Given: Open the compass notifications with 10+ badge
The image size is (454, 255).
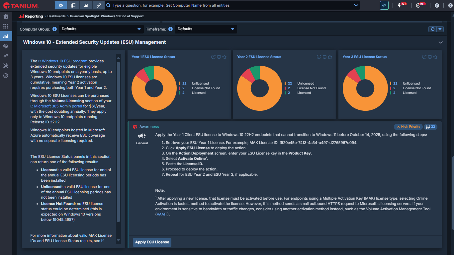Looking at the screenshot, I should [x=418, y=6].
